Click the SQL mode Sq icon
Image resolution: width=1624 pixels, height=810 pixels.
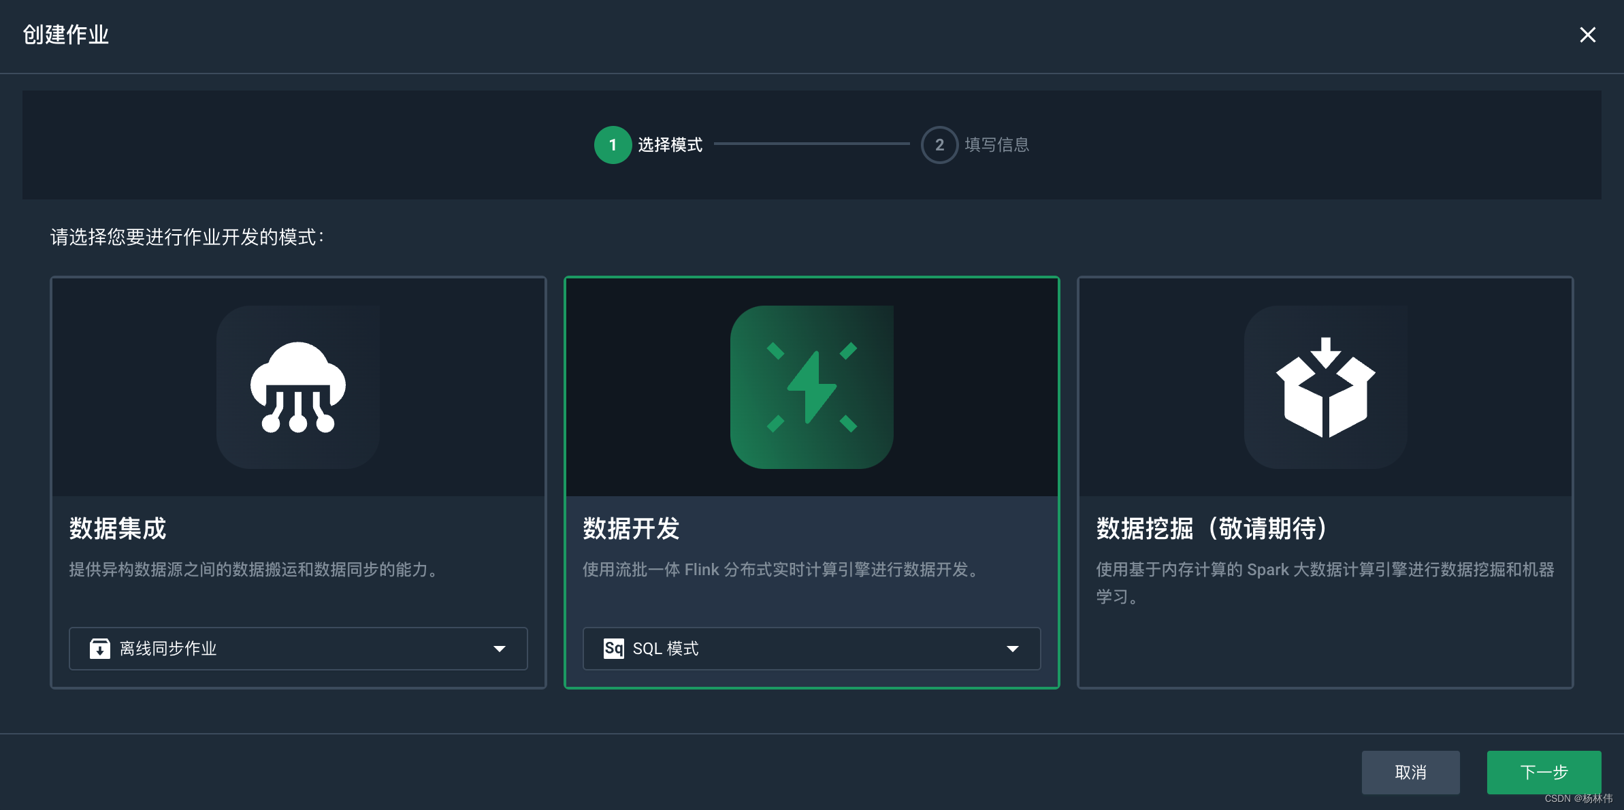pos(613,649)
